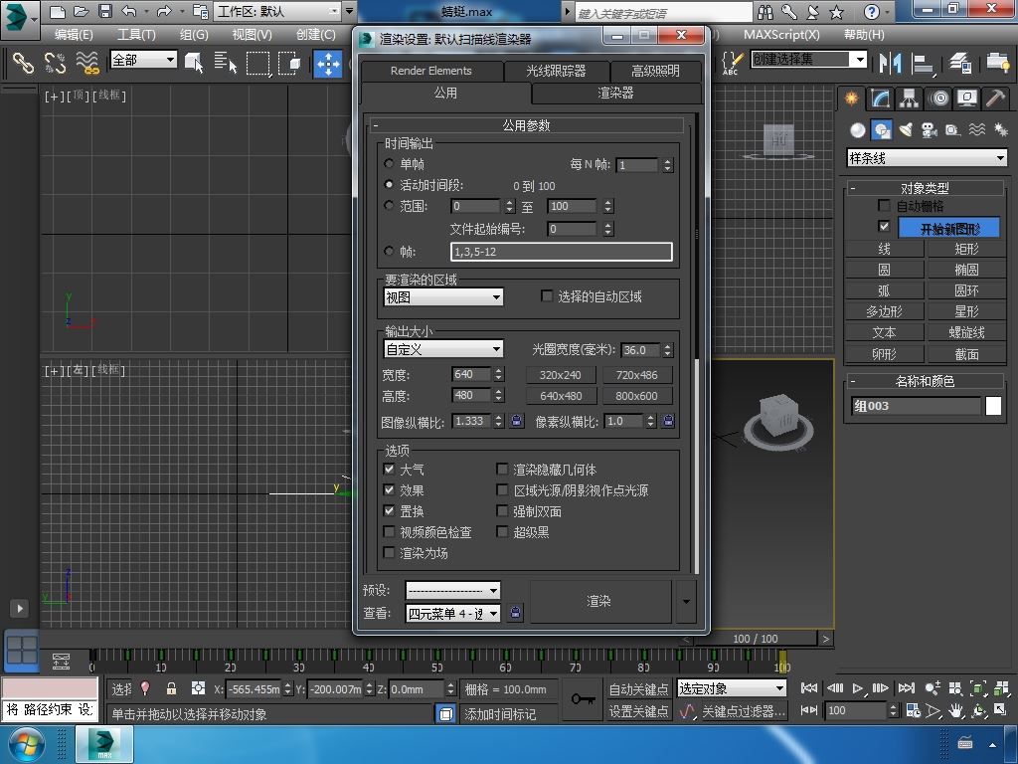
Task: Open the 创建选择集 dropdown
Action: (x=809, y=60)
